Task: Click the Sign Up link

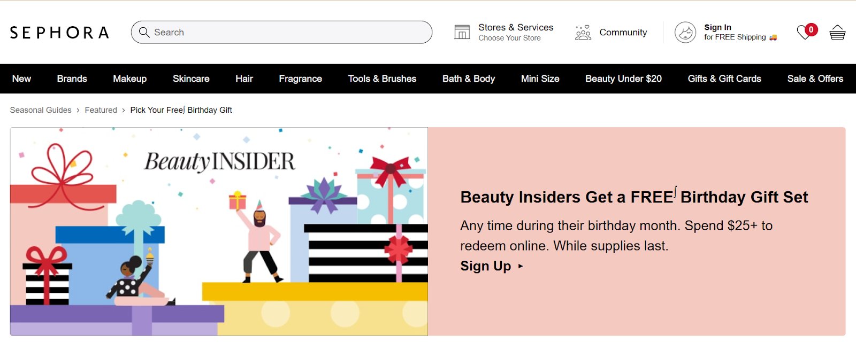Action: (x=486, y=266)
